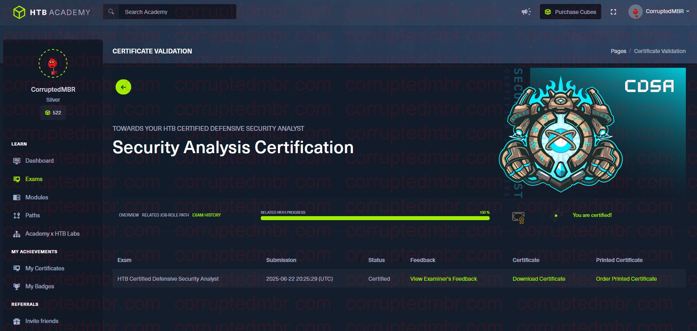Click the Modules sidebar icon
The width and height of the screenshot is (697, 331).
(x=17, y=197)
